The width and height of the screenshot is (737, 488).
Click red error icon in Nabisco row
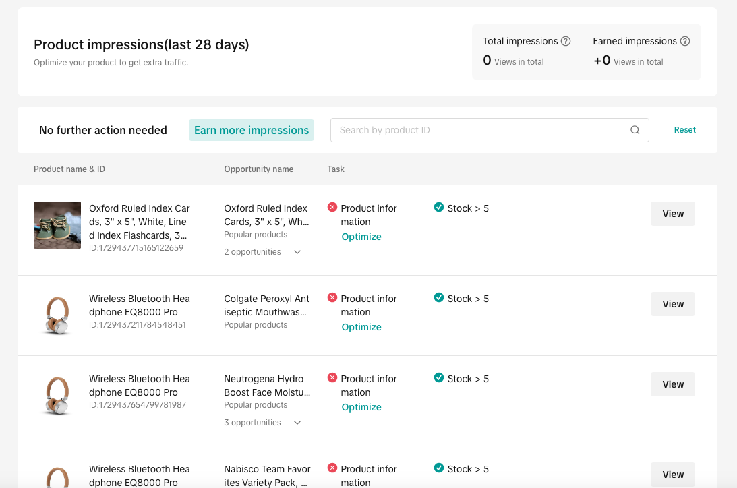coord(332,468)
